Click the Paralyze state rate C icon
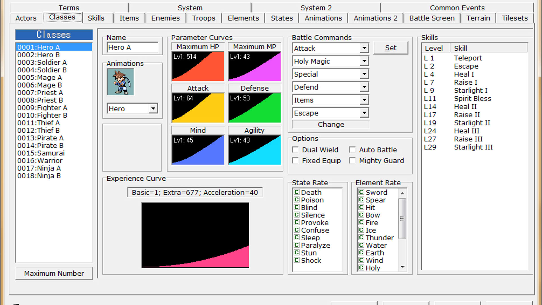542x305 pixels. pyautogui.click(x=296, y=245)
